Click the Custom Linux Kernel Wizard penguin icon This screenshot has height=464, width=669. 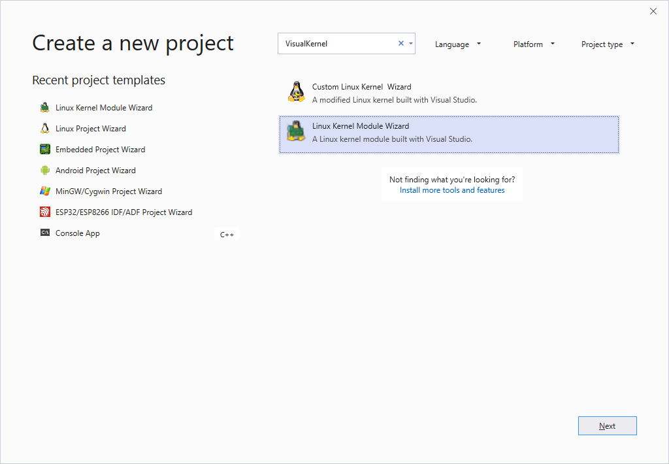pos(296,91)
